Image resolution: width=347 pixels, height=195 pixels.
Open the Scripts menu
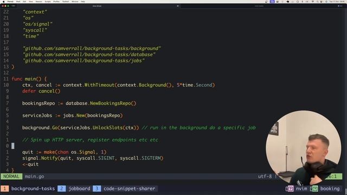point(48,1)
